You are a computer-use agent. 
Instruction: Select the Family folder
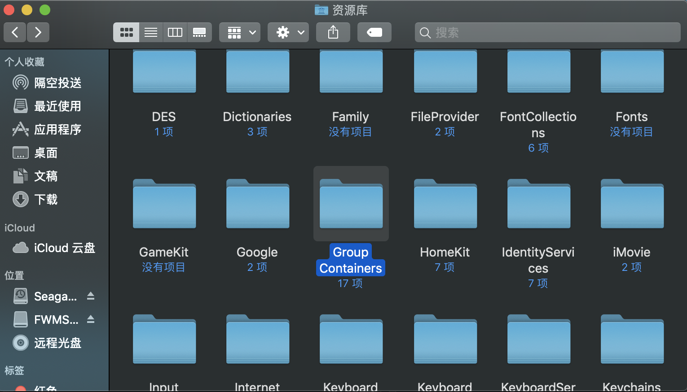pos(351,71)
